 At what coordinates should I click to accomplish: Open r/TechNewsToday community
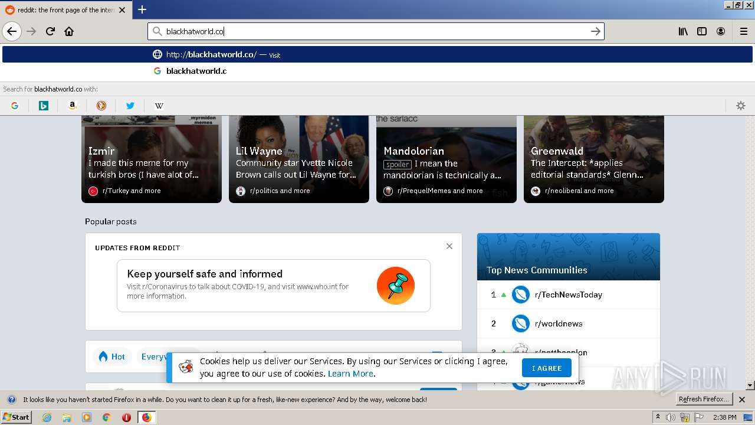(568, 295)
